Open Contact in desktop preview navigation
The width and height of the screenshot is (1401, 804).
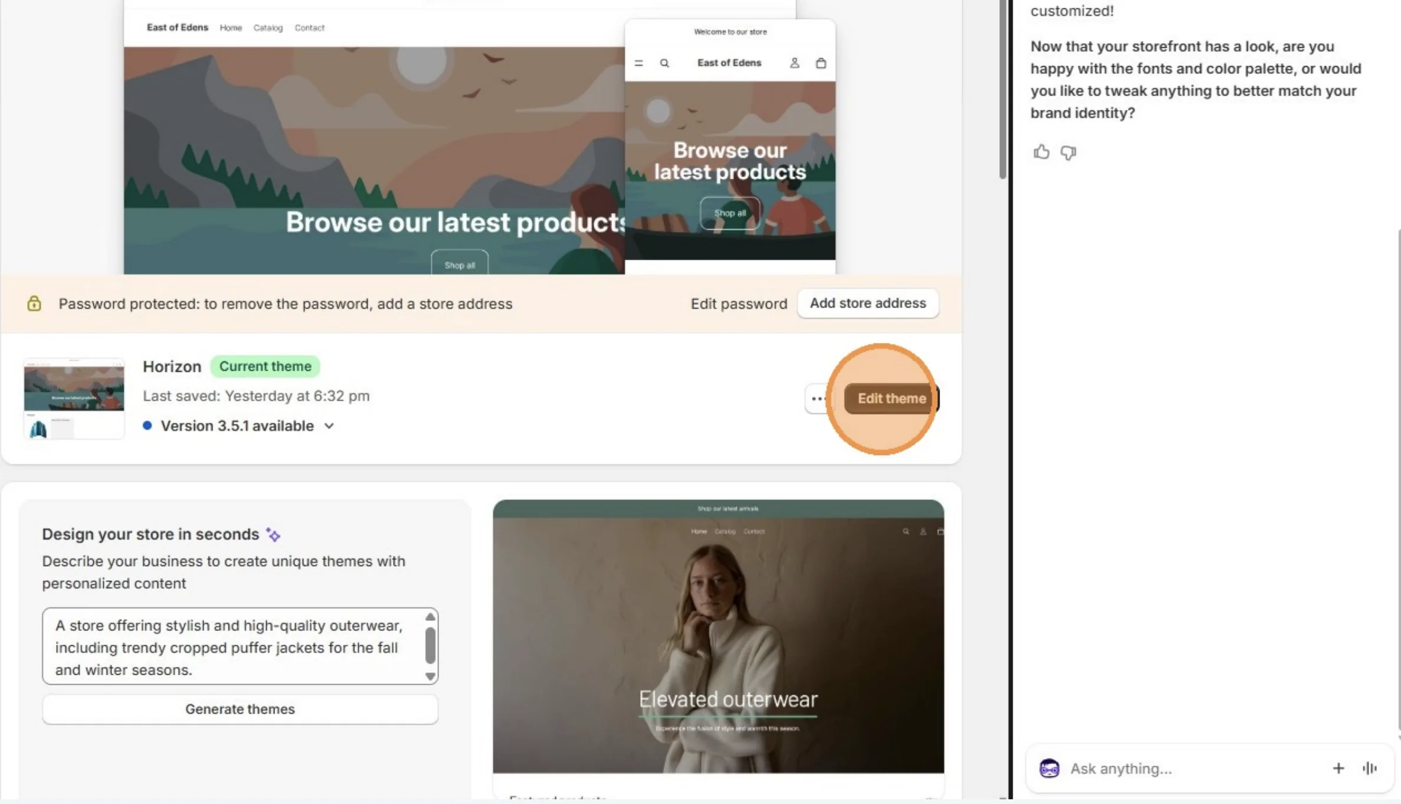(310, 28)
